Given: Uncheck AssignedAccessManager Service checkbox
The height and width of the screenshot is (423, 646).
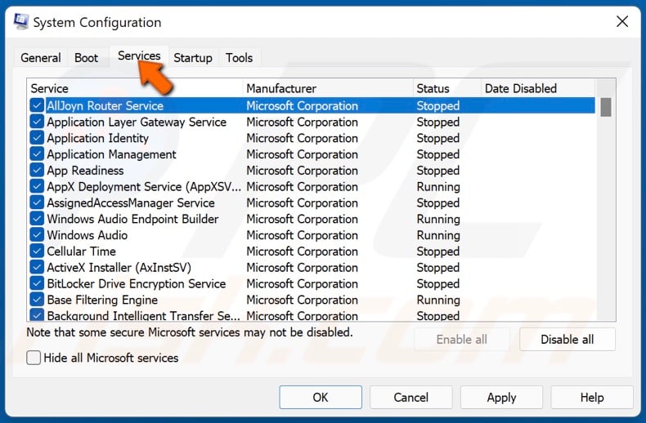Looking at the screenshot, I should [x=37, y=203].
